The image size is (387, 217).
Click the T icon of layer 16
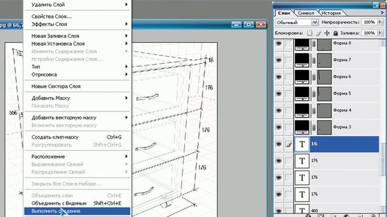pos(302,144)
